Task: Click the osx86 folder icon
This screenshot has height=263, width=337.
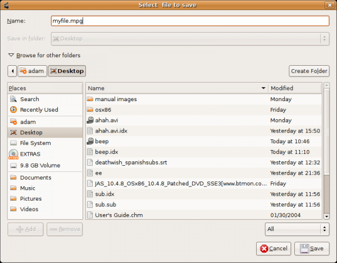Action: coord(91,110)
